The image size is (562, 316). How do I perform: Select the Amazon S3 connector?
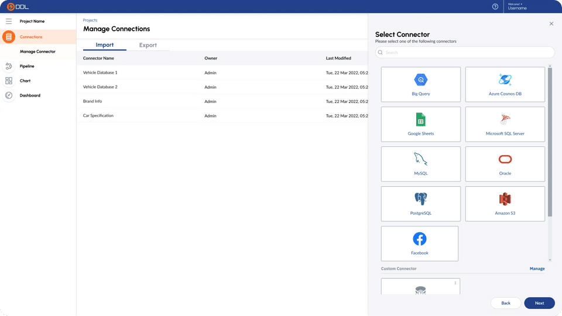pyautogui.click(x=505, y=204)
